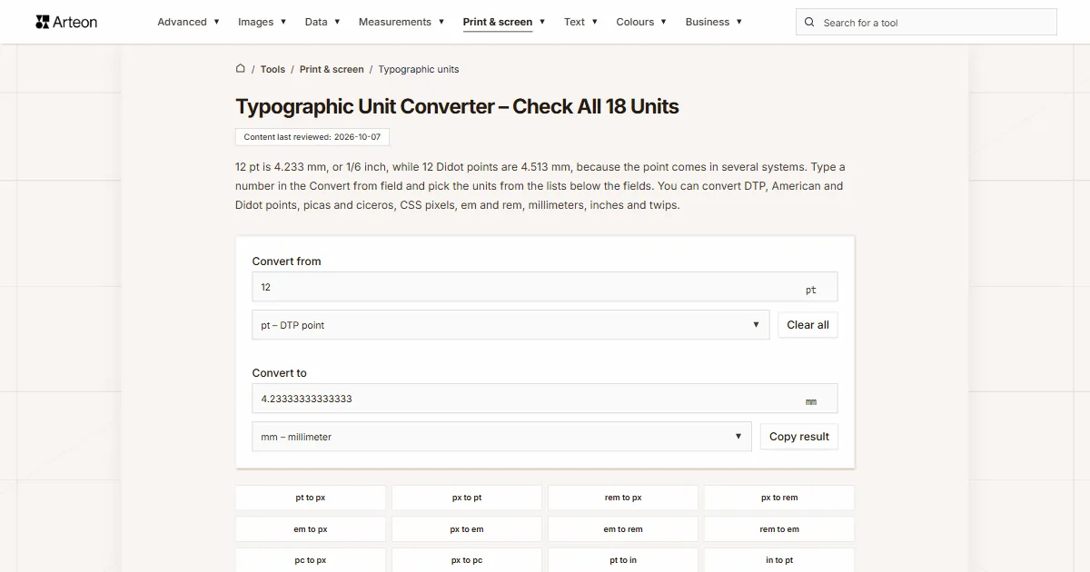Open the mm – millimeter unit dropdown
Image resolution: width=1090 pixels, height=572 pixels.
point(501,437)
